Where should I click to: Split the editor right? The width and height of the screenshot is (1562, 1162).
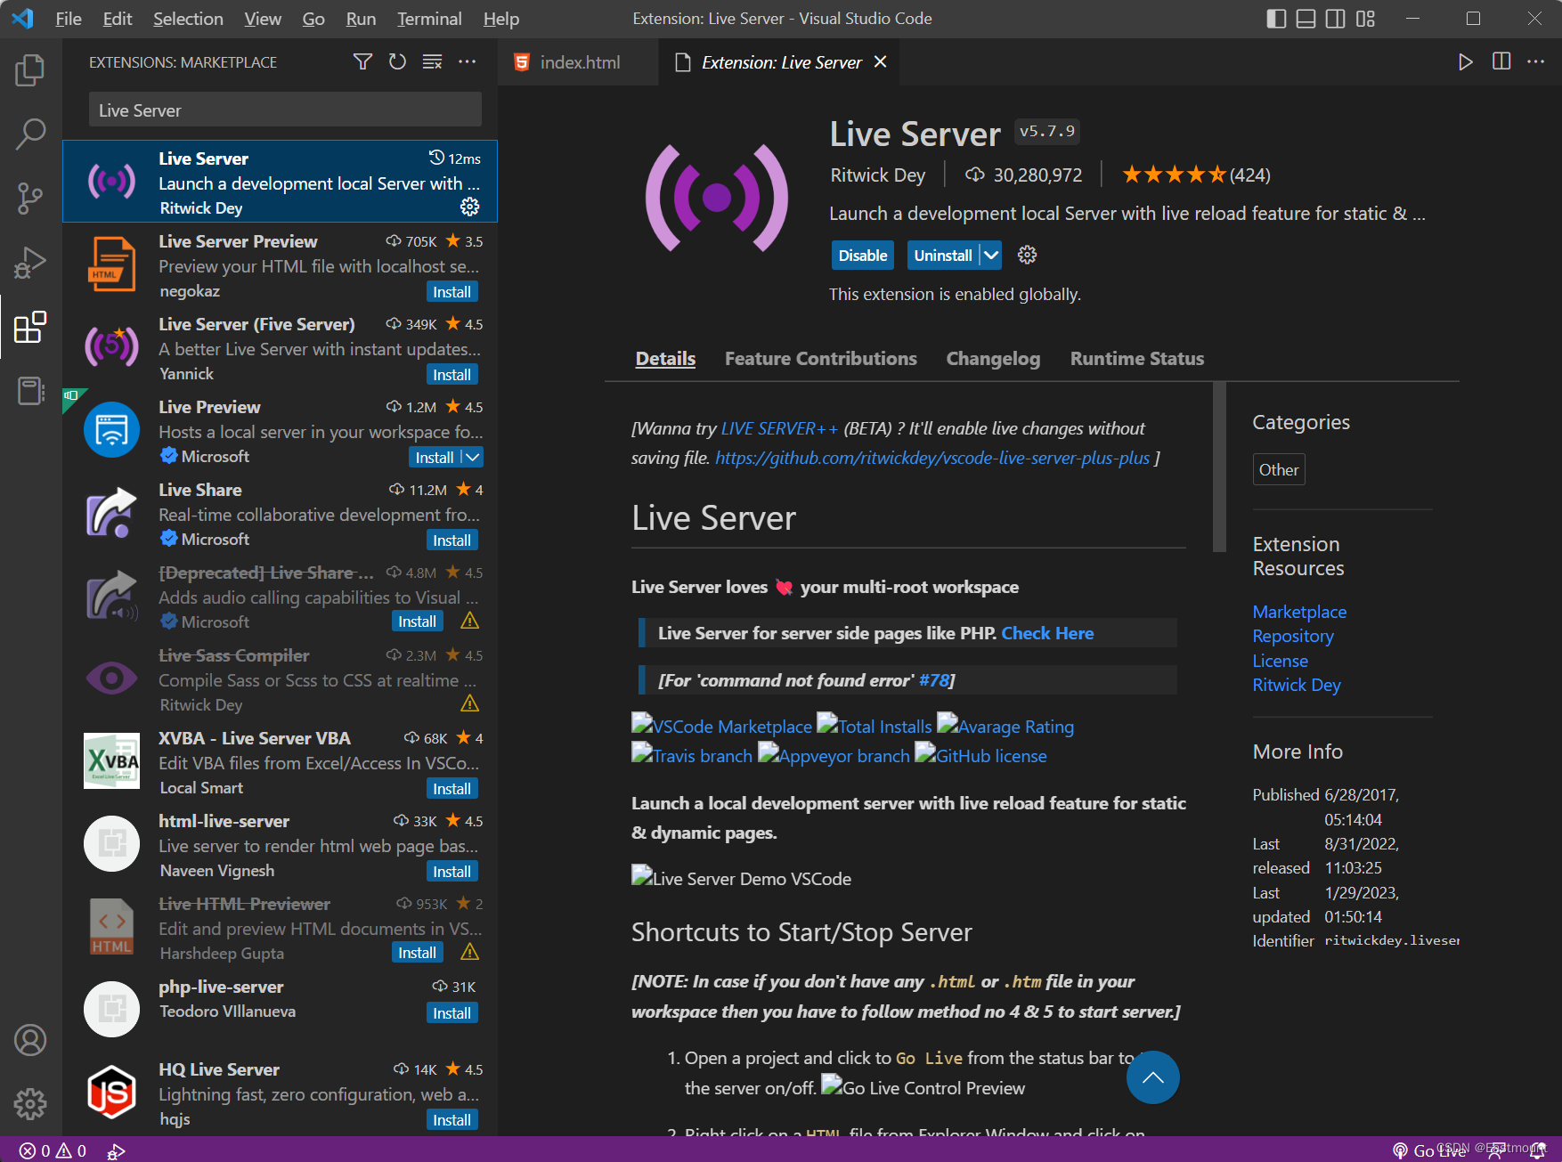[x=1501, y=61]
